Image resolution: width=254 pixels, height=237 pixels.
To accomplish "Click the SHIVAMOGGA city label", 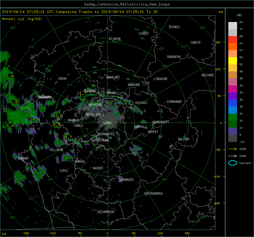I will (x=106, y=212).
